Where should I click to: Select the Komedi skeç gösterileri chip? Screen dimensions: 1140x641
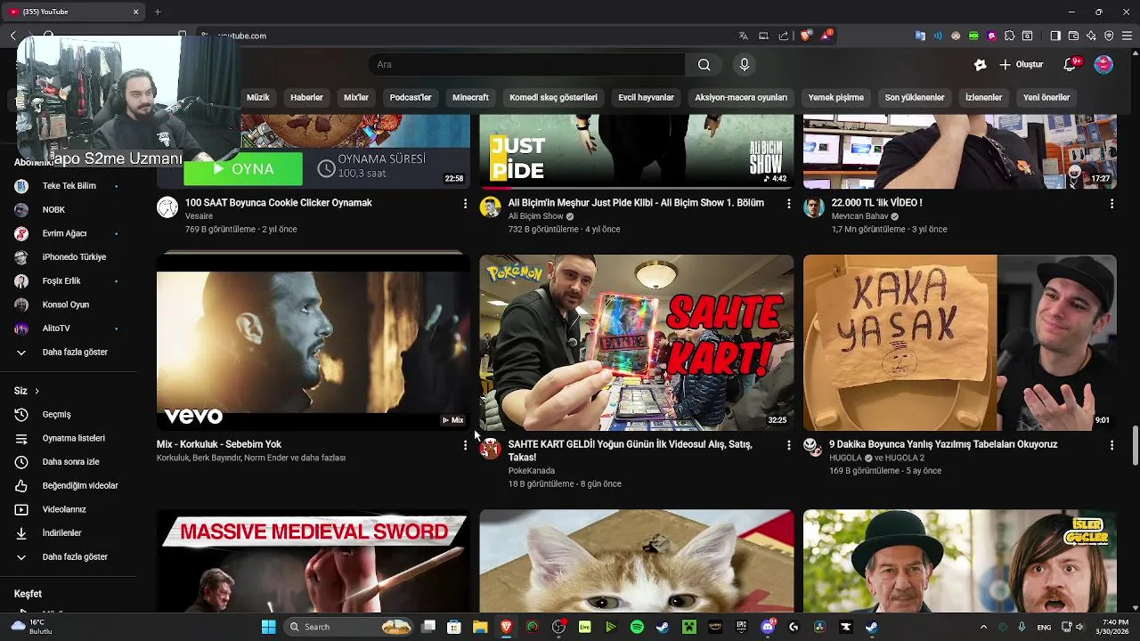pos(553,97)
